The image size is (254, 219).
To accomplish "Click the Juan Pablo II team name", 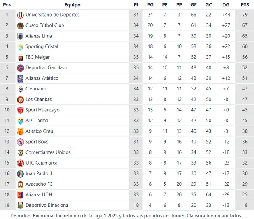I will tap(38, 173).
